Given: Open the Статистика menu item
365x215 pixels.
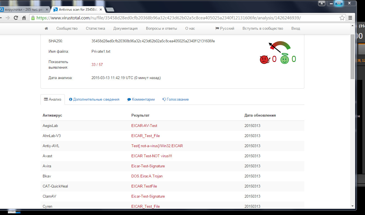Looking at the screenshot, I should [x=95, y=28].
